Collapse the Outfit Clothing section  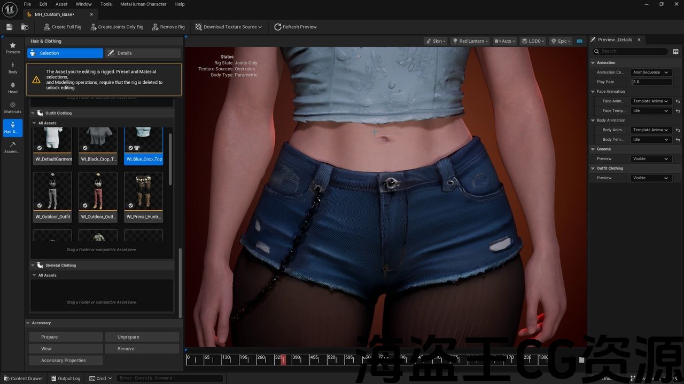pyautogui.click(x=33, y=113)
